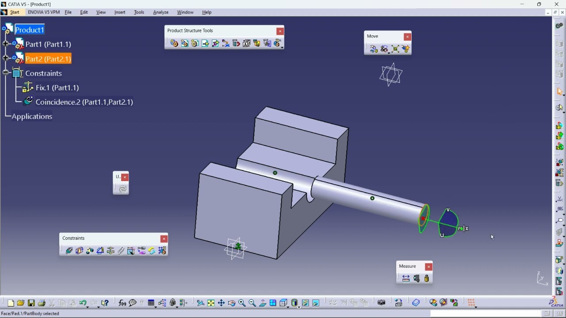Image resolution: width=566 pixels, height=318 pixels.
Task: Click the Pan icon in view toolbar
Action: 221,303
